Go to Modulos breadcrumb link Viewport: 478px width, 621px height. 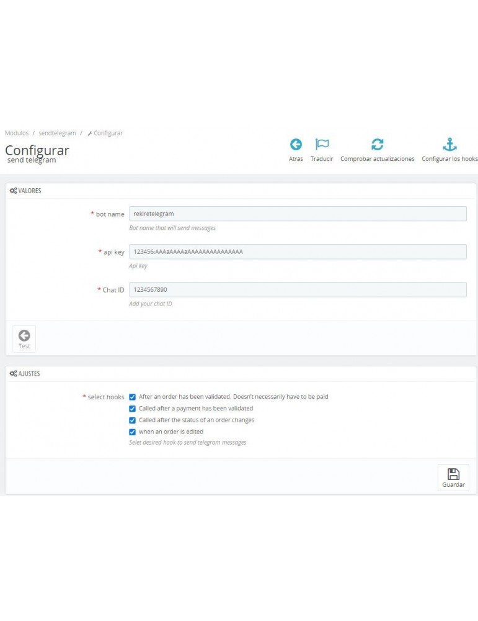(x=17, y=133)
